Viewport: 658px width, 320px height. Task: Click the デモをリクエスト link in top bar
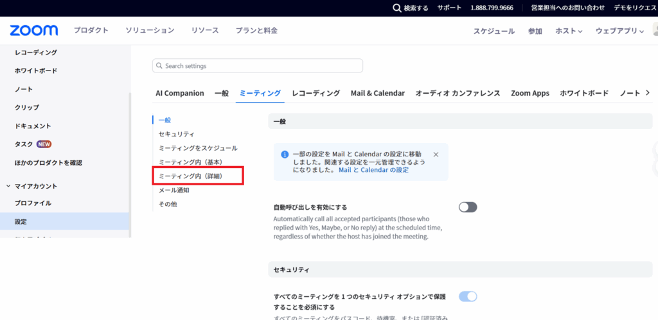click(x=636, y=8)
